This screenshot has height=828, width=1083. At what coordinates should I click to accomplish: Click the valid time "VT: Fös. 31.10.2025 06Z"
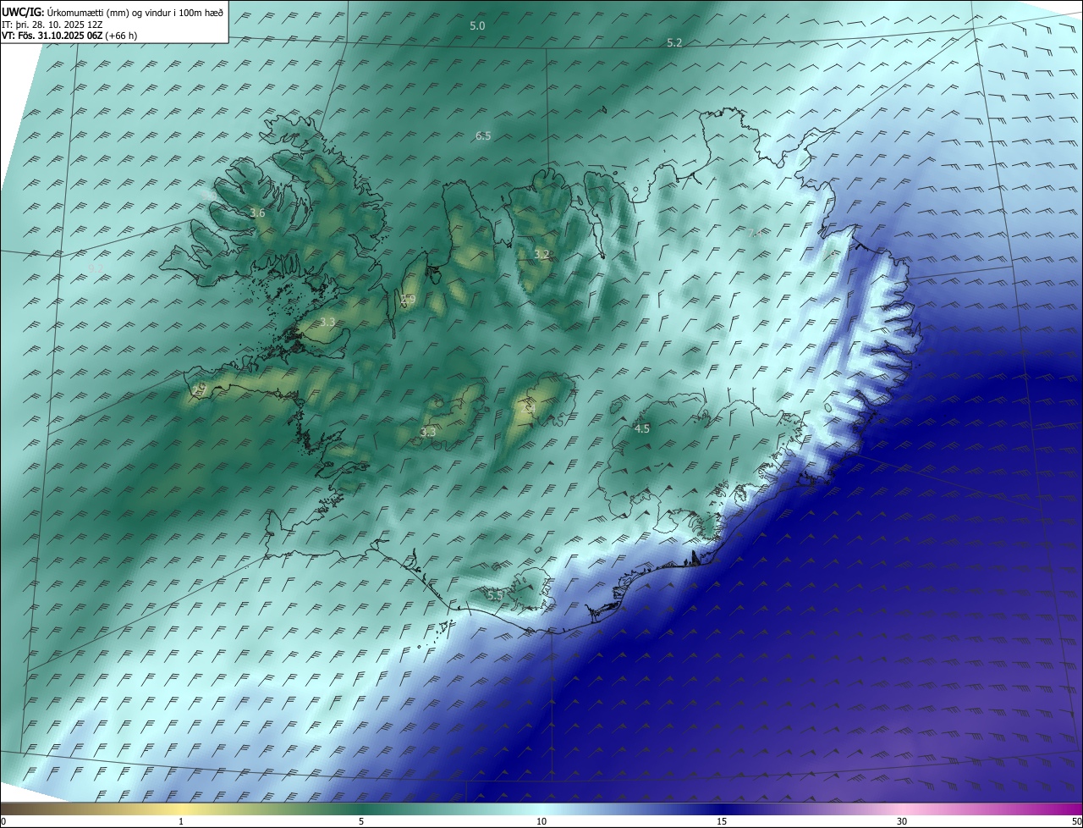pos(53,36)
